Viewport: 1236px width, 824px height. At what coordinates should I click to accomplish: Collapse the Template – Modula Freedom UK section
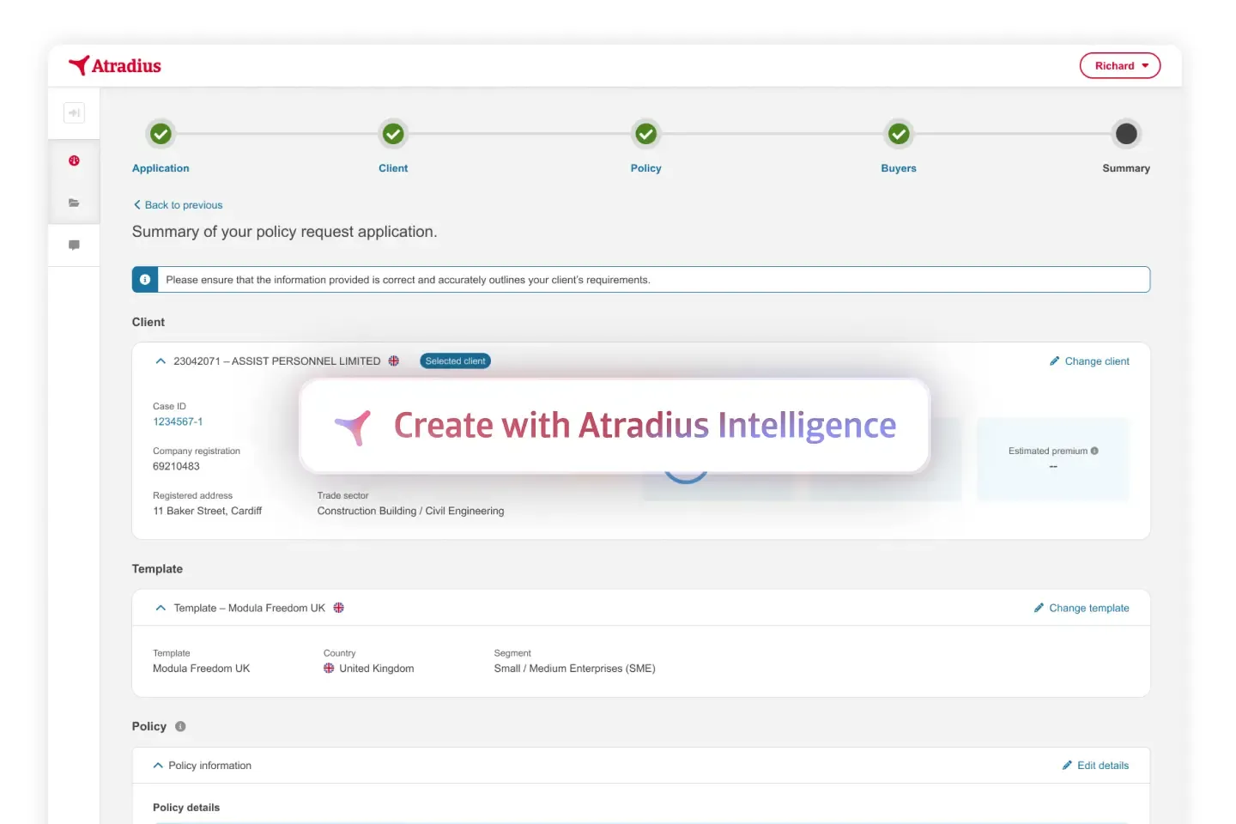[161, 608]
